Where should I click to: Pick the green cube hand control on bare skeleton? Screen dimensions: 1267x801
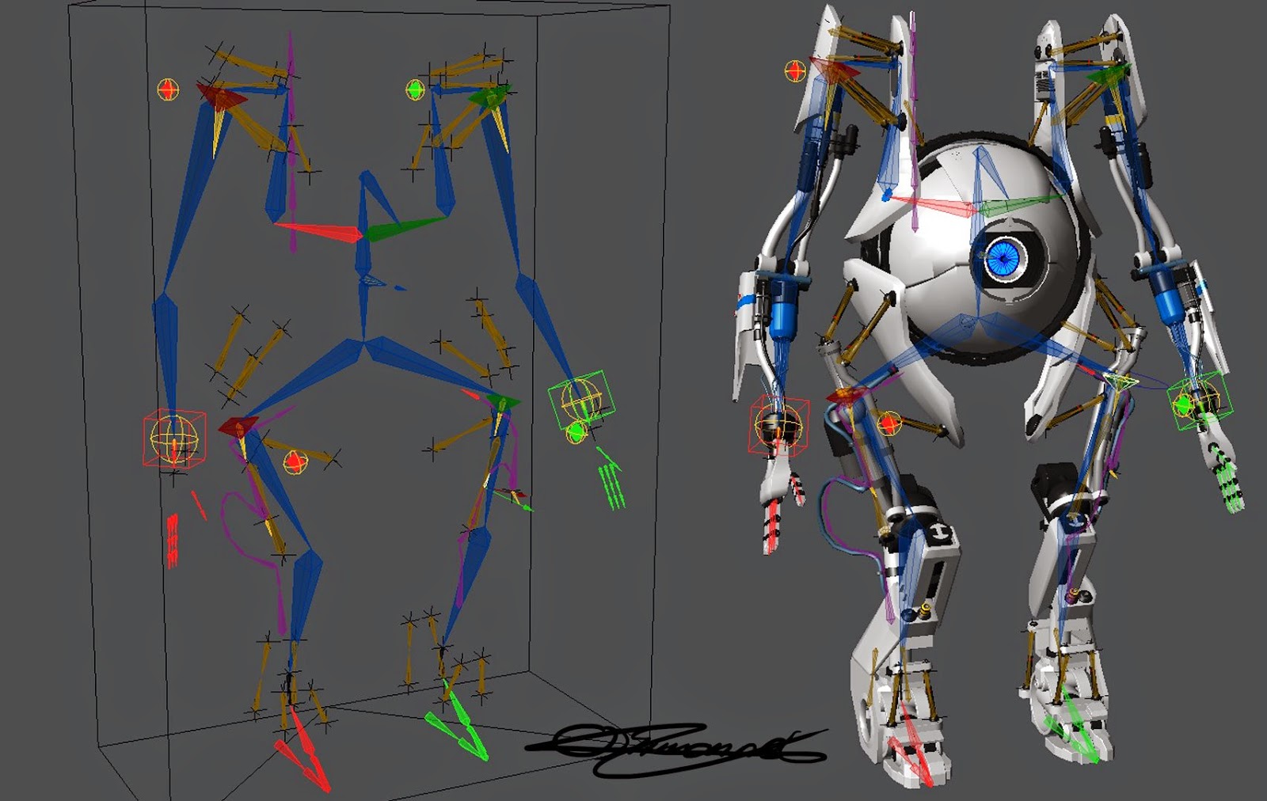(581, 400)
